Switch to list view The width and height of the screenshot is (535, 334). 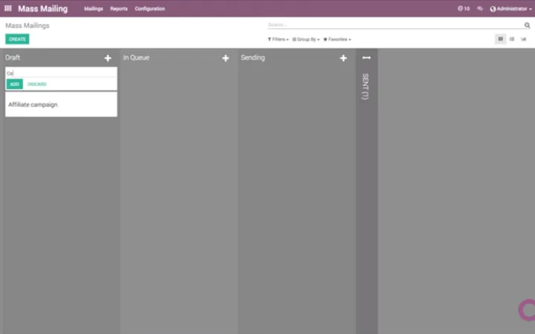(x=512, y=39)
